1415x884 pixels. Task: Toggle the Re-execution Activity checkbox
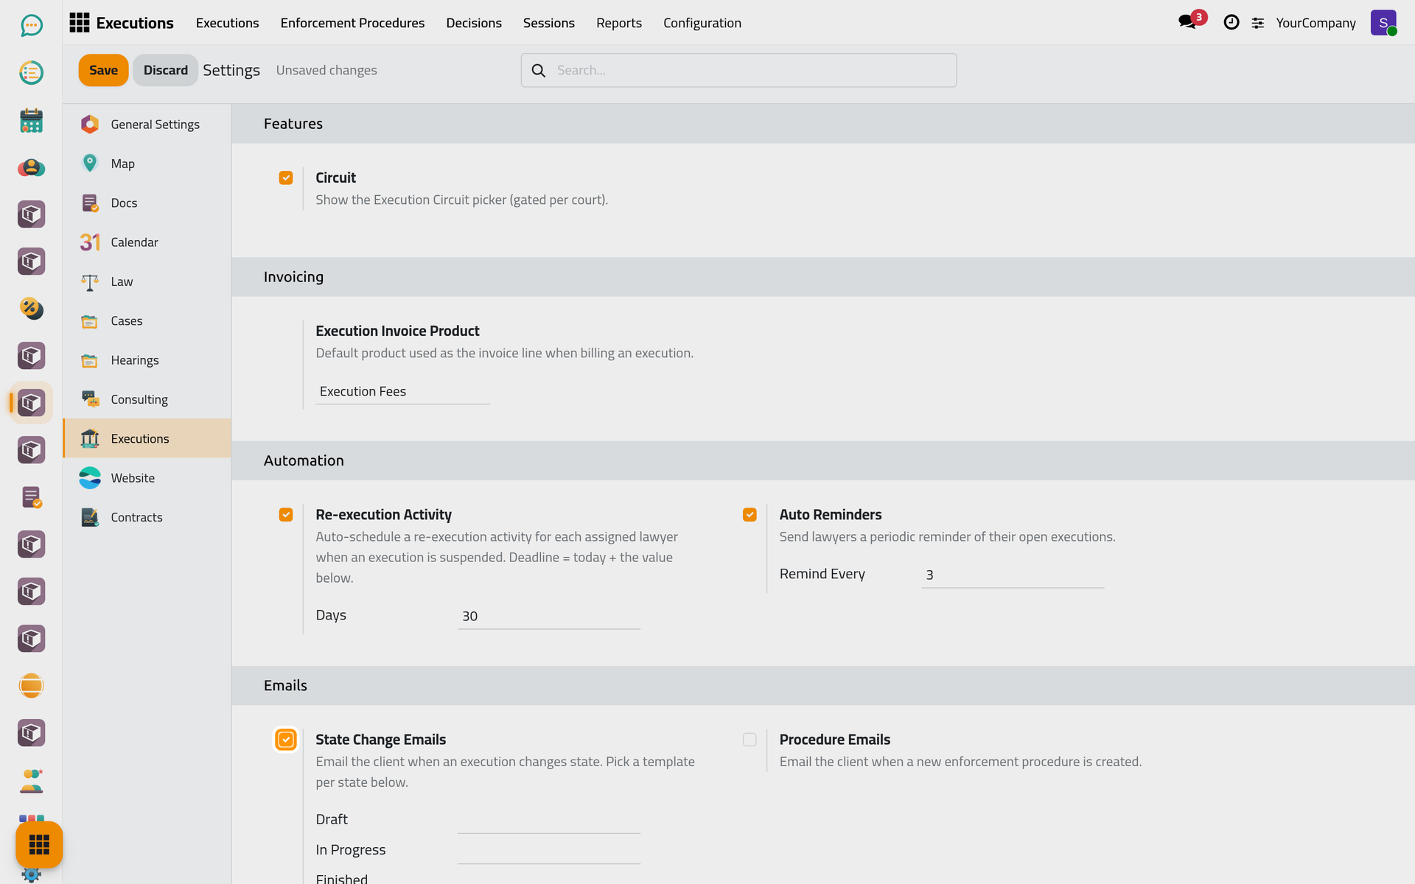coord(286,515)
